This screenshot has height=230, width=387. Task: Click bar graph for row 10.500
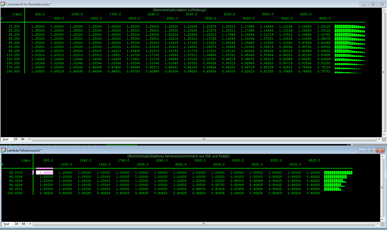coord(350,27)
